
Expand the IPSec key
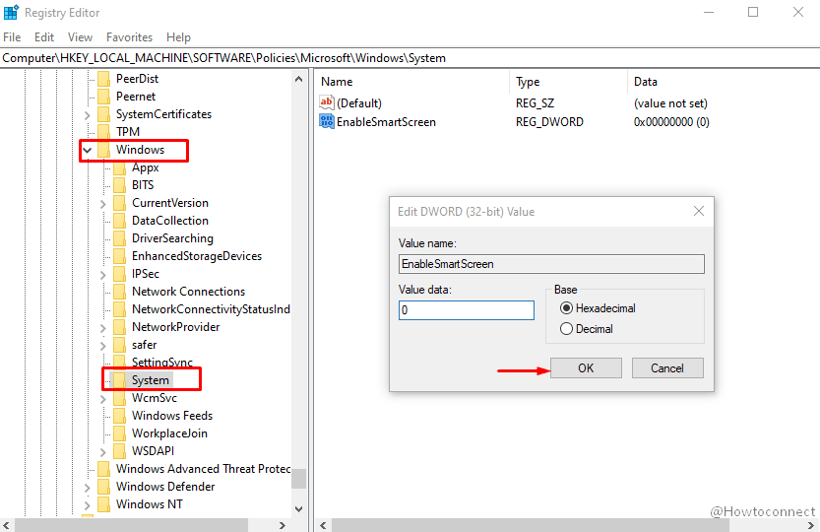tap(103, 275)
